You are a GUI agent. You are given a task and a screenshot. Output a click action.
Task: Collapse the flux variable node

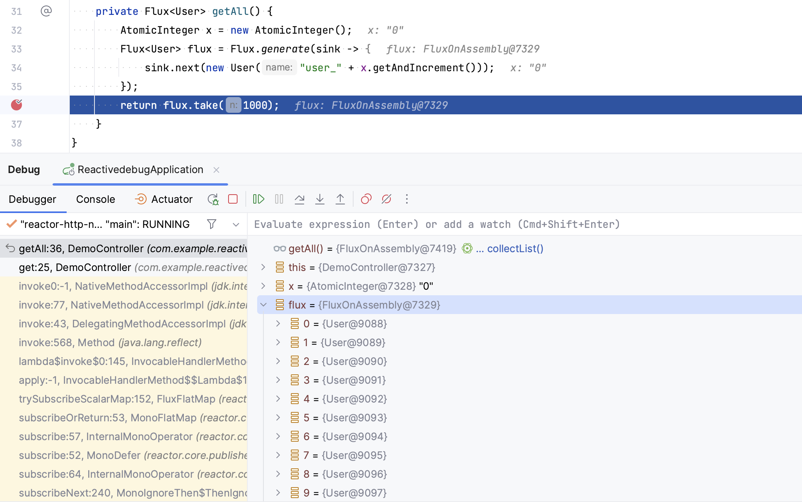coord(263,305)
